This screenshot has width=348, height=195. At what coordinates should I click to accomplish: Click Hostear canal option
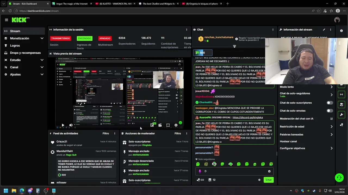[288, 141]
